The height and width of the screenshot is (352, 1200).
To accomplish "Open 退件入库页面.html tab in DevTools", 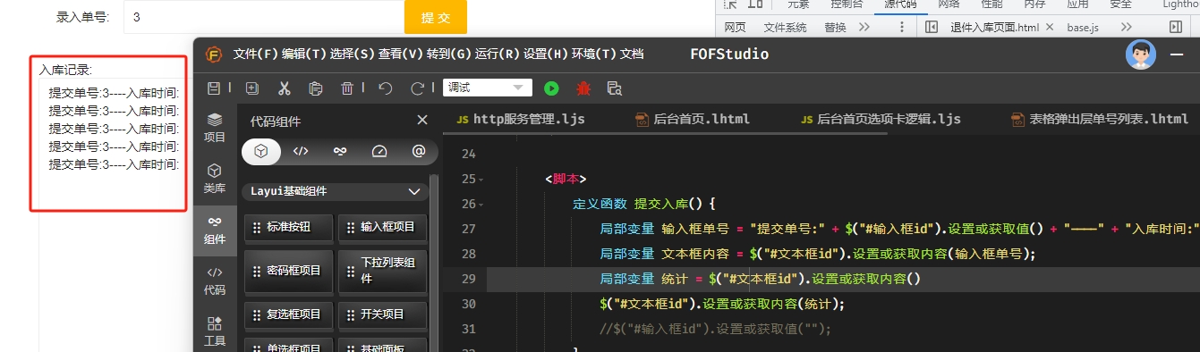I will point(995,28).
